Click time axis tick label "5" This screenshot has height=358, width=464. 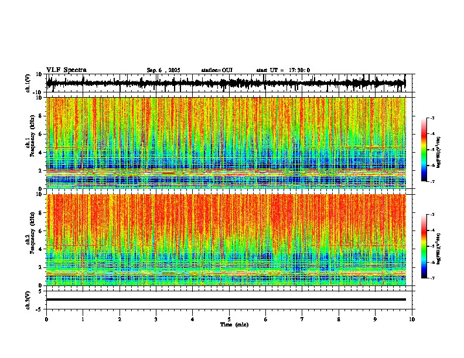click(229, 319)
